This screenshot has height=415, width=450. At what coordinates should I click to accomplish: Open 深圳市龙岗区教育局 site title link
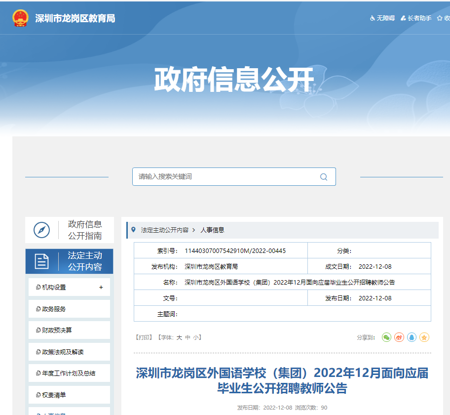[75, 18]
